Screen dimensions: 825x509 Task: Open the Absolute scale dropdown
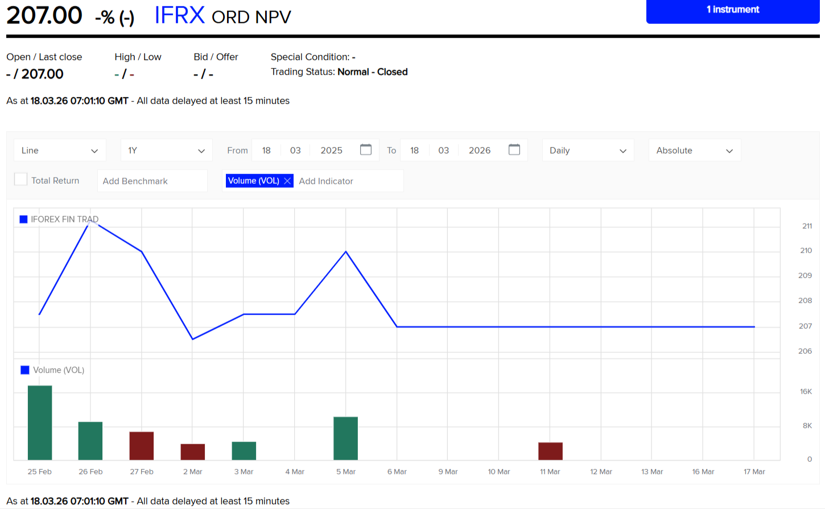coord(694,151)
